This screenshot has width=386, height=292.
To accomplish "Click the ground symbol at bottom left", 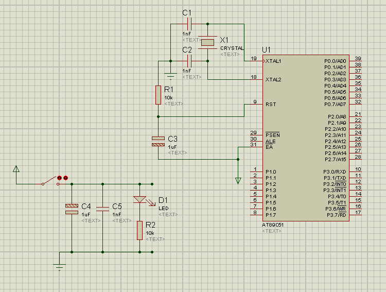I will click(x=60, y=265).
